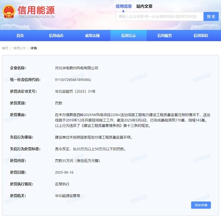
Task: Click the 异议申请 button
Action: pos(201,205)
